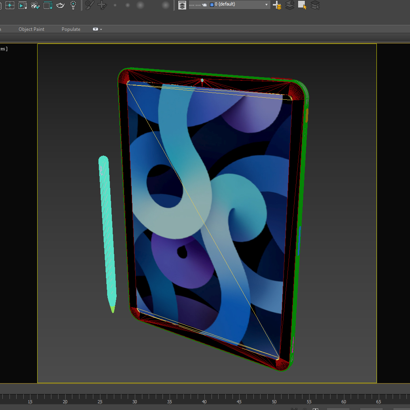This screenshot has height=410, width=410.
Task: Click the add brush plus icon
Action: [102, 5]
